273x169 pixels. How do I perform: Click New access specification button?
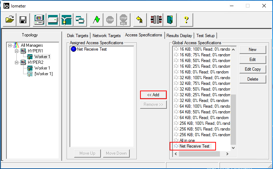(253, 50)
